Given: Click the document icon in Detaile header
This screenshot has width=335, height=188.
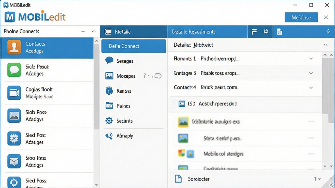Looking at the screenshot, I should click(279, 32).
